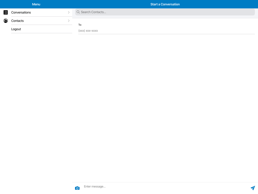The height and width of the screenshot is (194, 258).
Task: Click the To: label
Action: pos(80,25)
